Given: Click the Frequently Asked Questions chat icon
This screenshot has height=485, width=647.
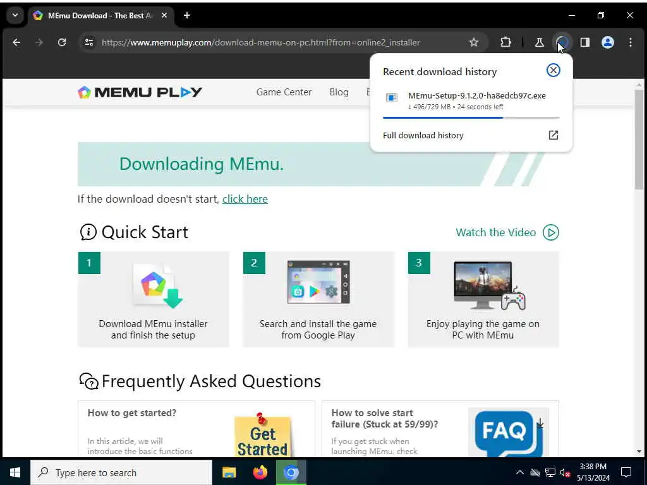Looking at the screenshot, I should tap(88, 381).
